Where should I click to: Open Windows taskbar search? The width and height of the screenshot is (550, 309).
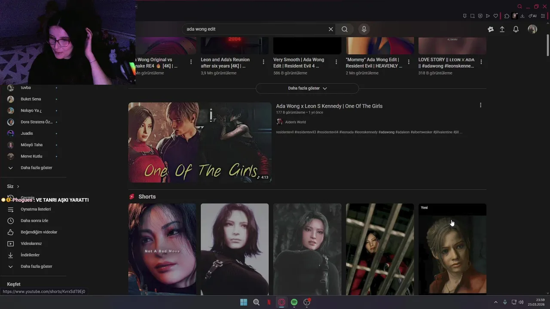coord(257,302)
